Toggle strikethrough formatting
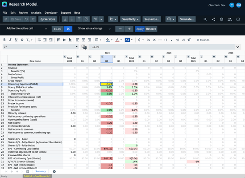Screen dimensions: 245x178 tap(22, 40)
